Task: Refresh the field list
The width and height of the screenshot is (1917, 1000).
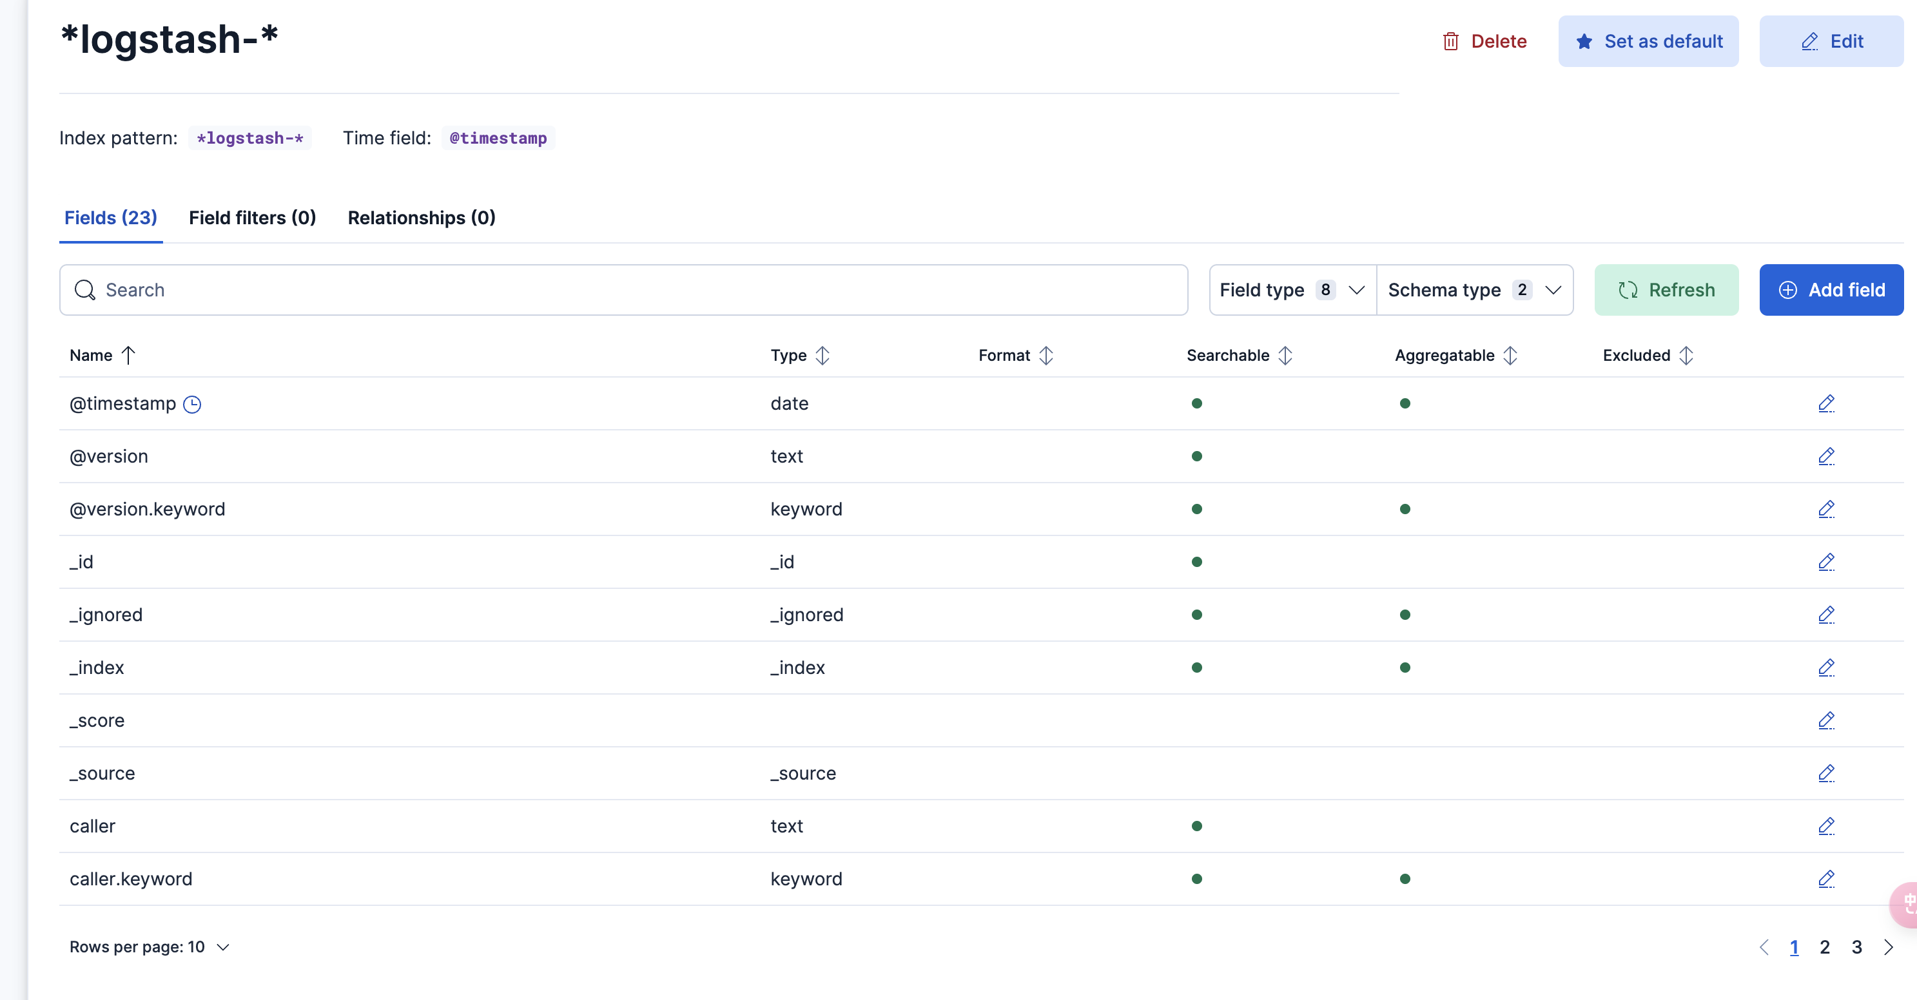Action: [x=1666, y=289]
